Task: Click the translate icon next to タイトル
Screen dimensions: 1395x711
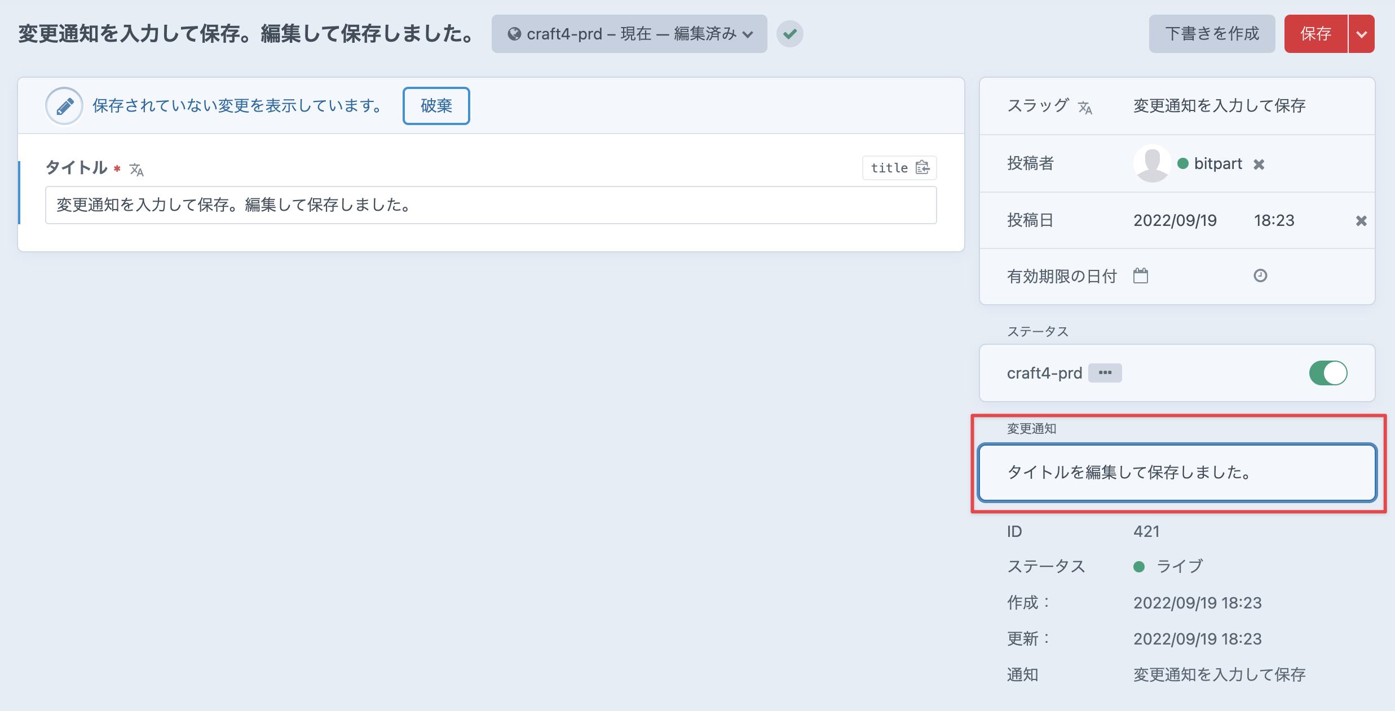Action: pos(137,169)
